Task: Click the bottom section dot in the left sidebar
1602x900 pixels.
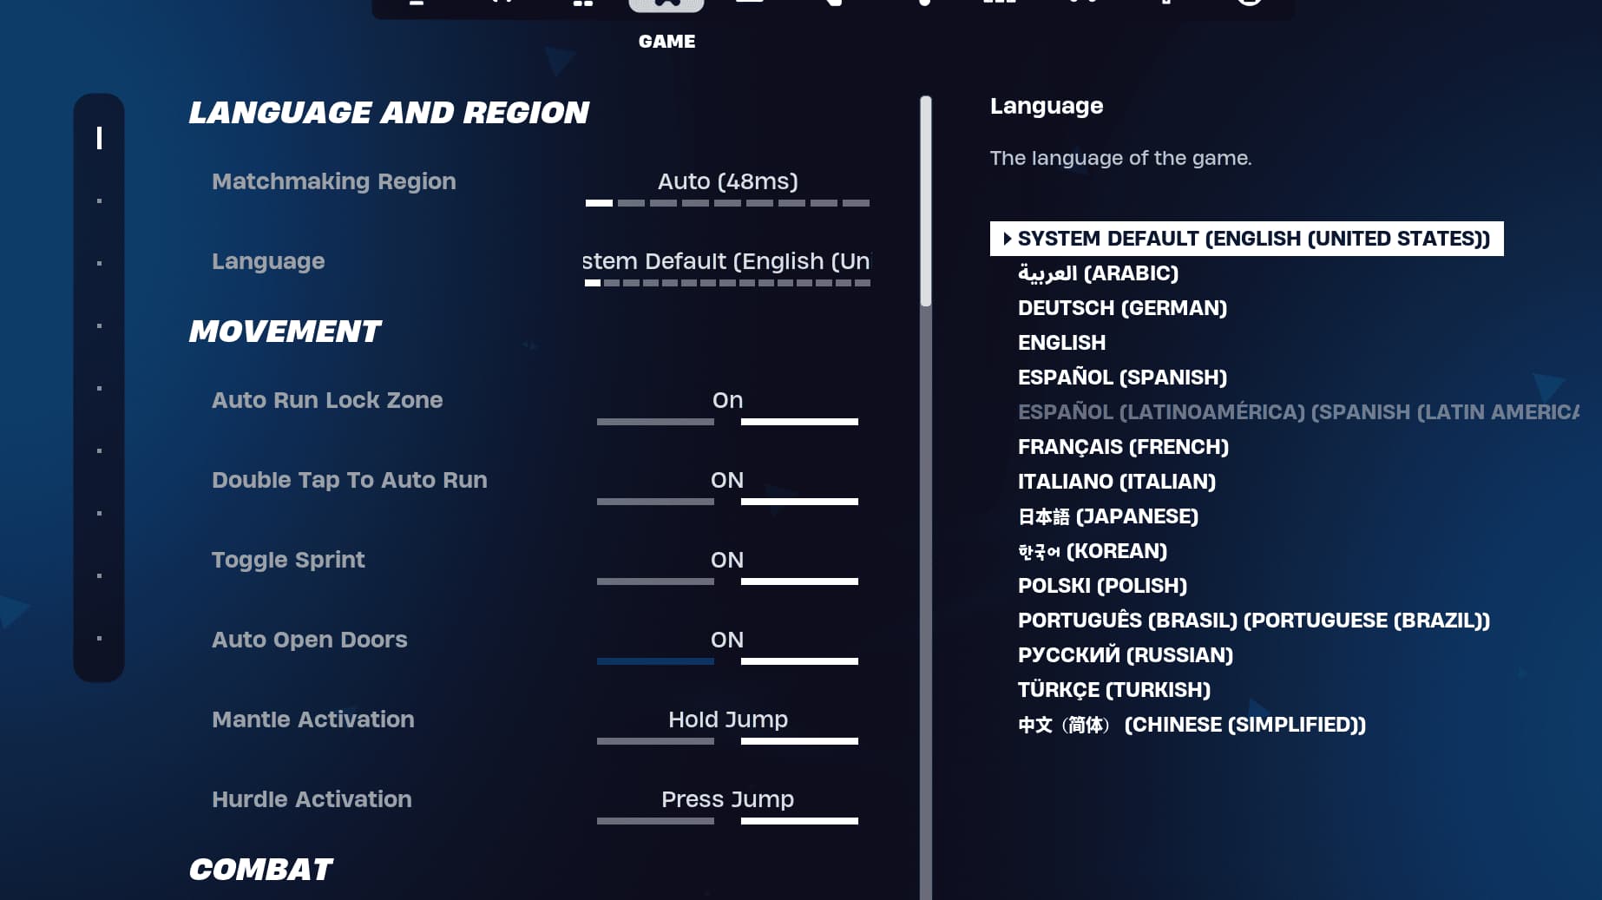Action: click(99, 638)
